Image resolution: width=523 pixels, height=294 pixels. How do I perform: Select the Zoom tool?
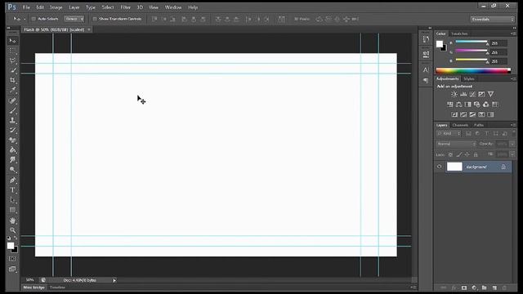coord(12,230)
